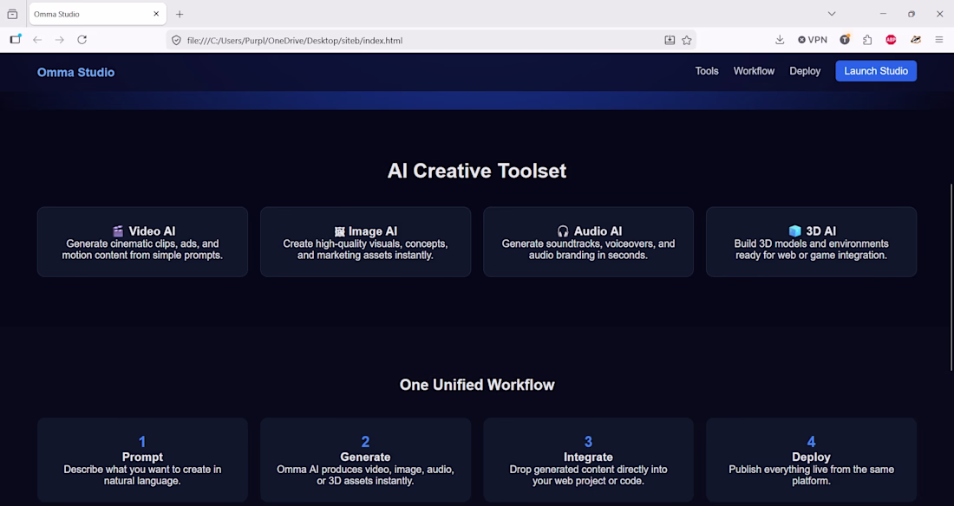Select the Image AI card title
This screenshot has width=954, height=506.
(x=372, y=231)
